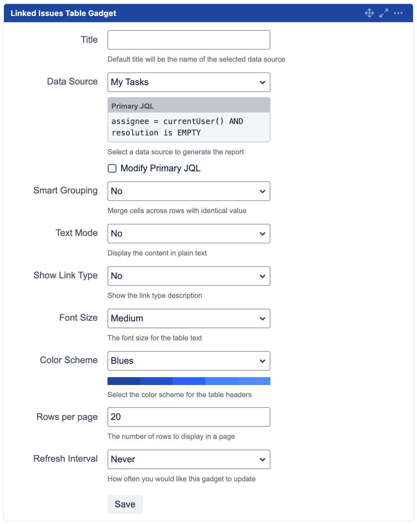417x524 pixels.
Task: Enable the Modify Primary JQL checkbox
Action: tap(112, 168)
